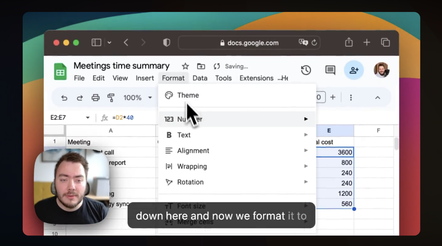Open the Edit menu
The width and height of the screenshot is (442, 246).
99,78
